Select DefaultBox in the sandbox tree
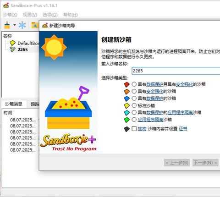This screenshot has width=220, height=197. point(28,43)
